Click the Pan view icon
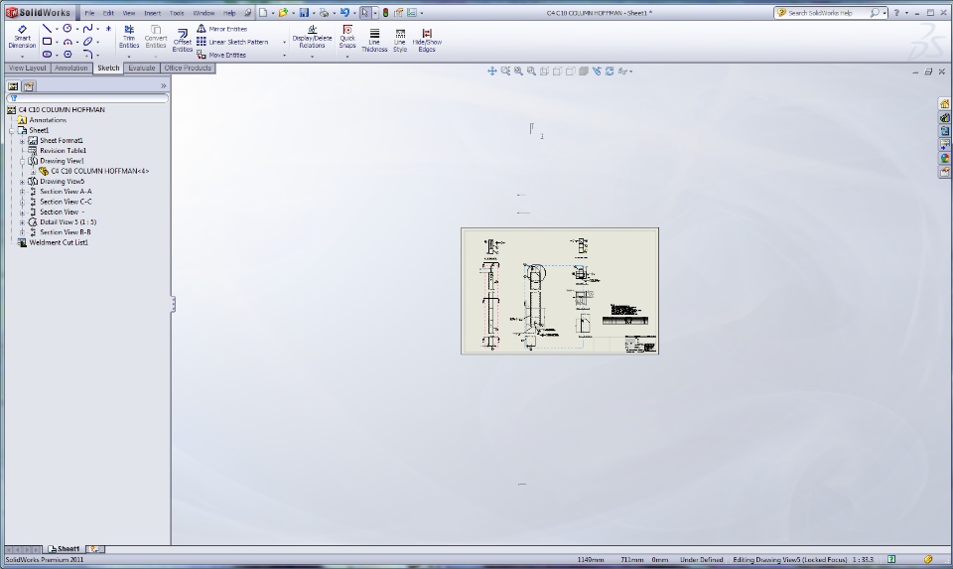This screenshot has height=569, width=953. [492, 71]
